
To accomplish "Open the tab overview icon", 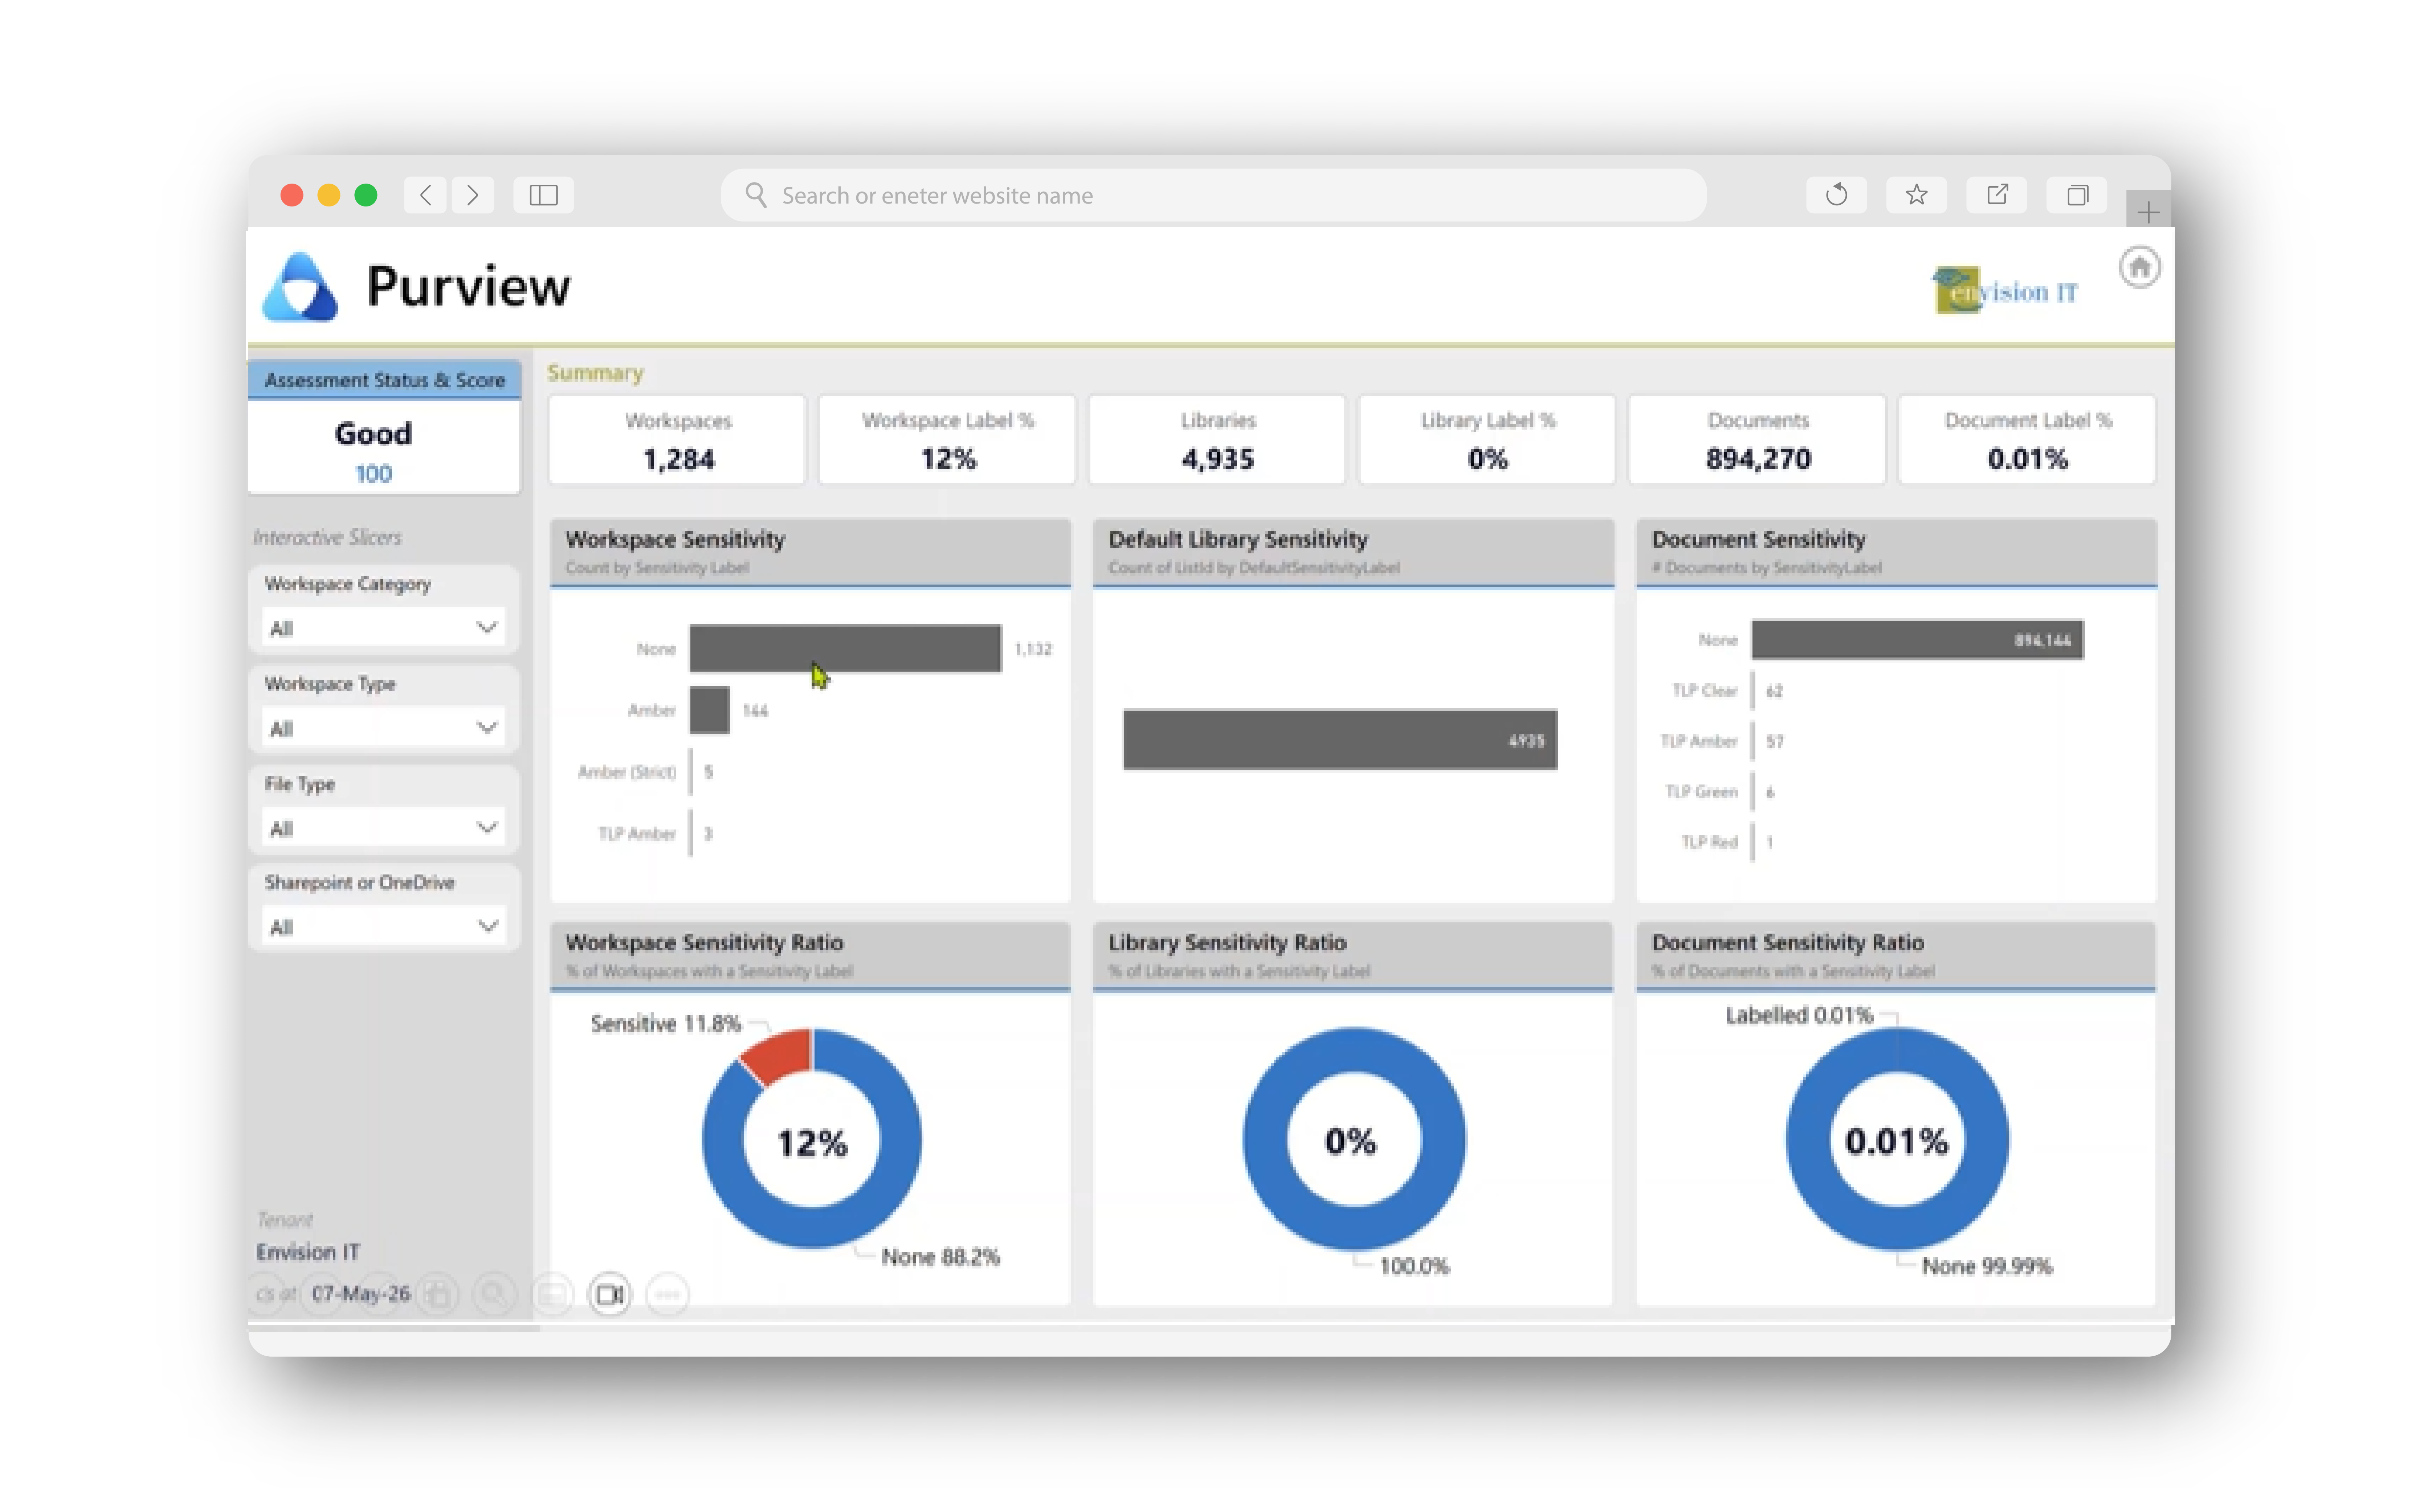I will tap(2077, 195).
